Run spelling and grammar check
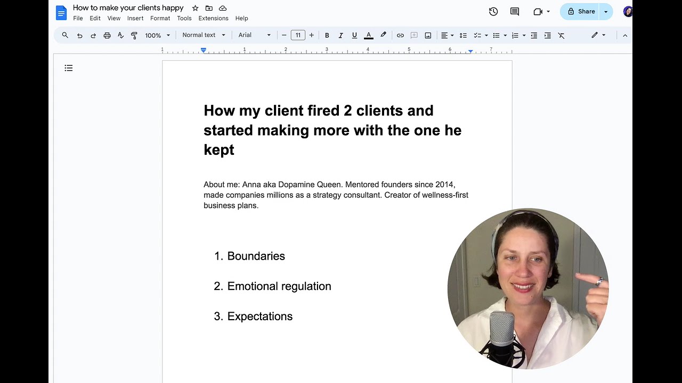The width and height of the screenshot is (682, 383). (120, 35)
